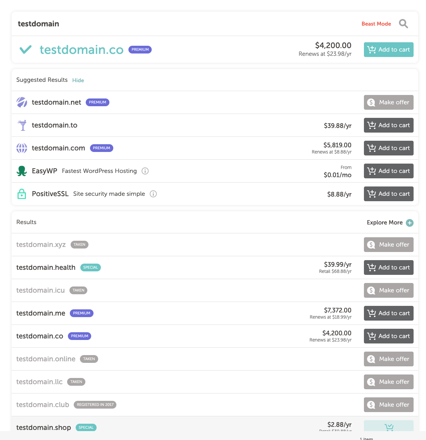Make offer on testdomain.net

[389, 102]
